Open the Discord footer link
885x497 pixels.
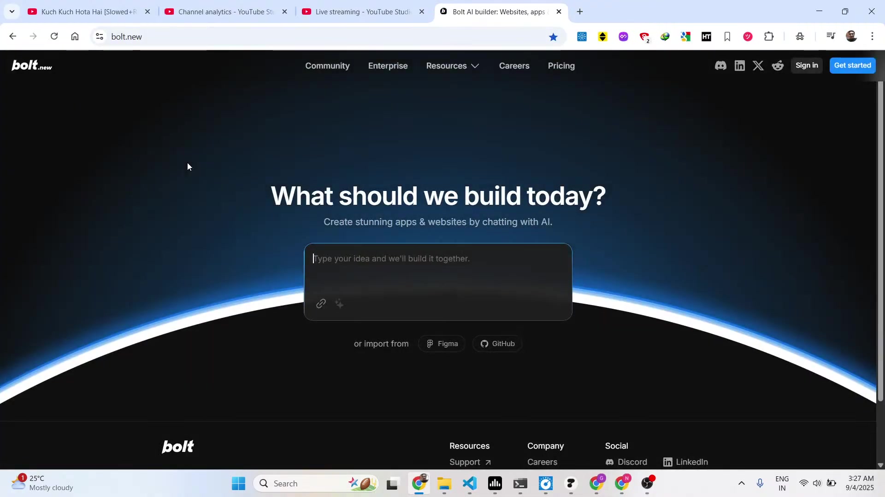[x=626, y=462]
